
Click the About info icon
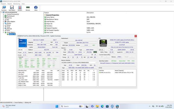pos(36,8)
